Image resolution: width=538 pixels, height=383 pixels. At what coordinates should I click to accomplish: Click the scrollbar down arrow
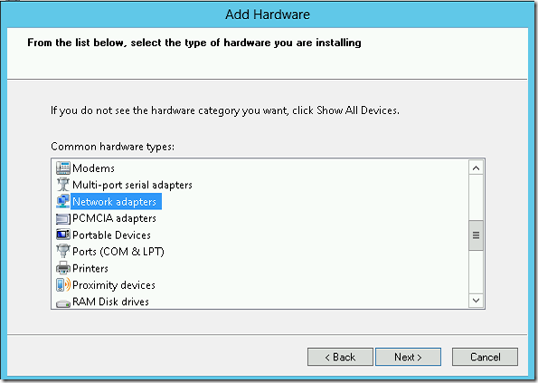pos(476,301)
